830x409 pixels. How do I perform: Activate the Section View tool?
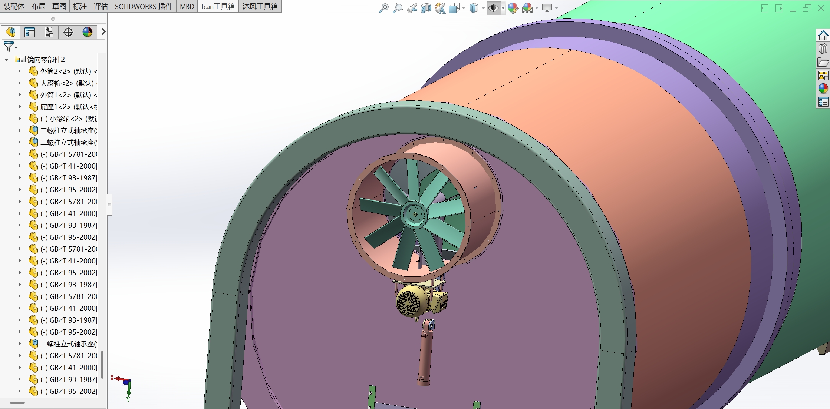(x=426, y=8)
